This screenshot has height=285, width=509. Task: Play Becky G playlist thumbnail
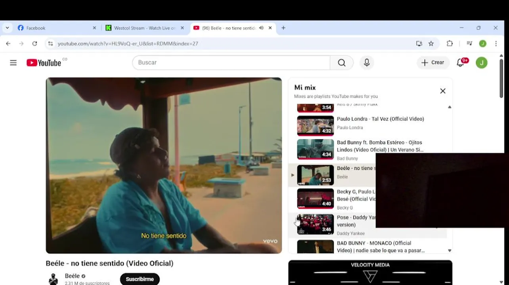coord(316,198)
